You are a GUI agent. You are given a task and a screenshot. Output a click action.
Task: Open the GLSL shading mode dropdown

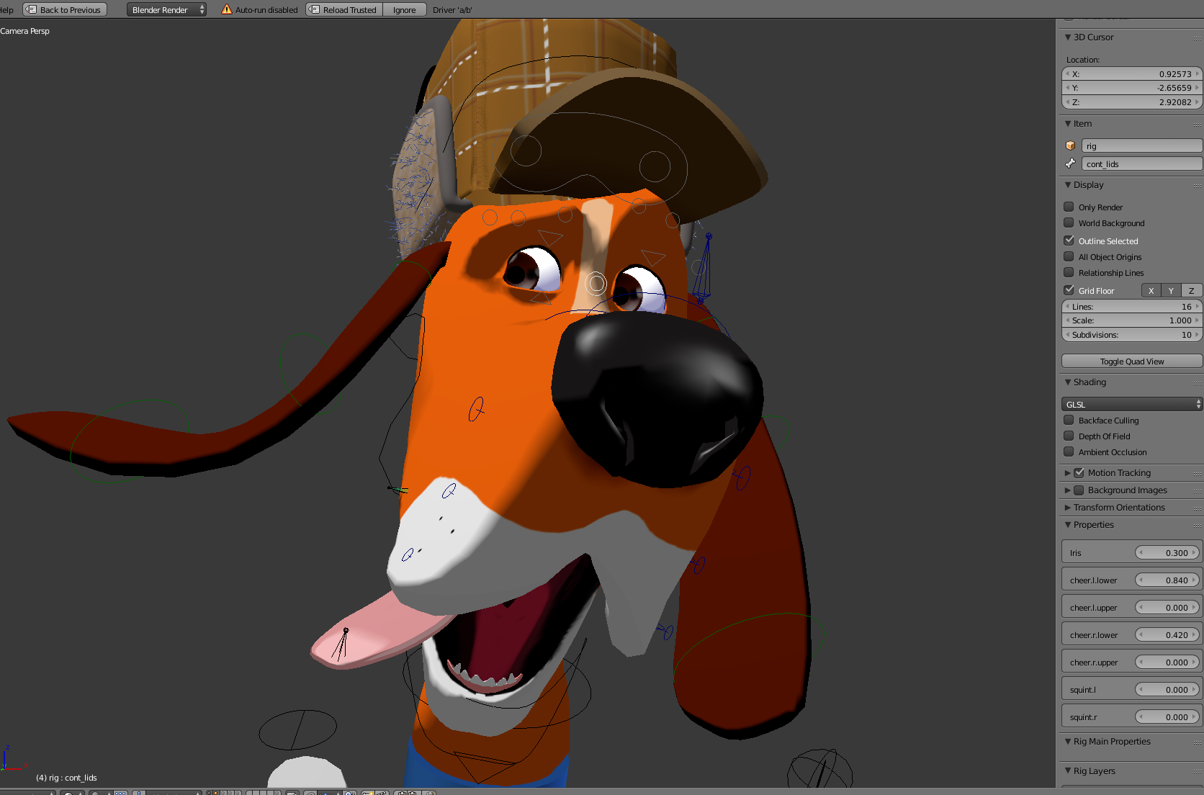(x=1131, y=404)
